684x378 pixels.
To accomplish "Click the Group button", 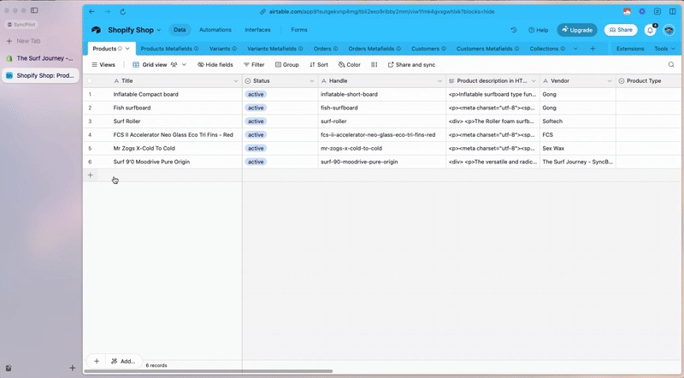I will click(287, 65).
